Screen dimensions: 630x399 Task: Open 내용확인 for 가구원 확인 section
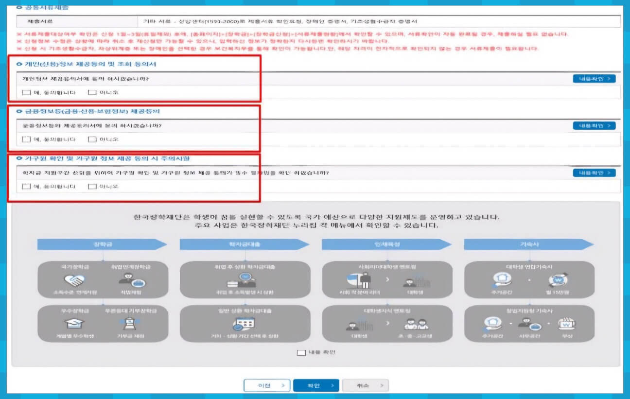coord(594,173)
